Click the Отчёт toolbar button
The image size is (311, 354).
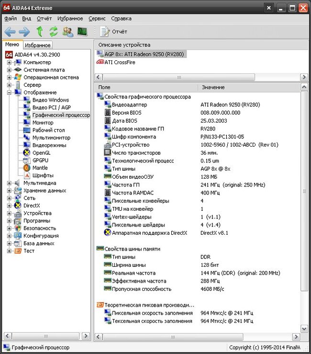[114, 32]
